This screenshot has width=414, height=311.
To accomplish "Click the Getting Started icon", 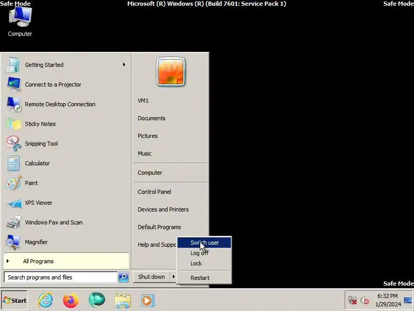I will (x=12, y=65).
